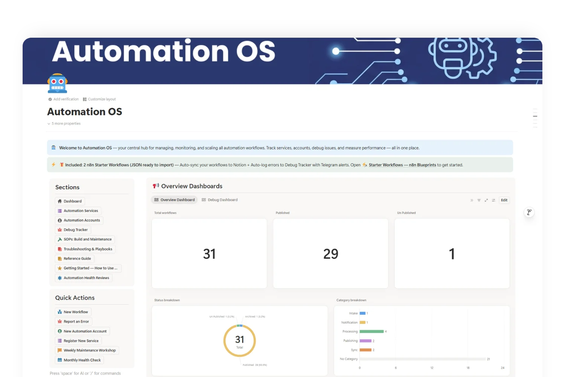Click the Un Published card showing 1

pyautogui.click(x=452, y=253)
